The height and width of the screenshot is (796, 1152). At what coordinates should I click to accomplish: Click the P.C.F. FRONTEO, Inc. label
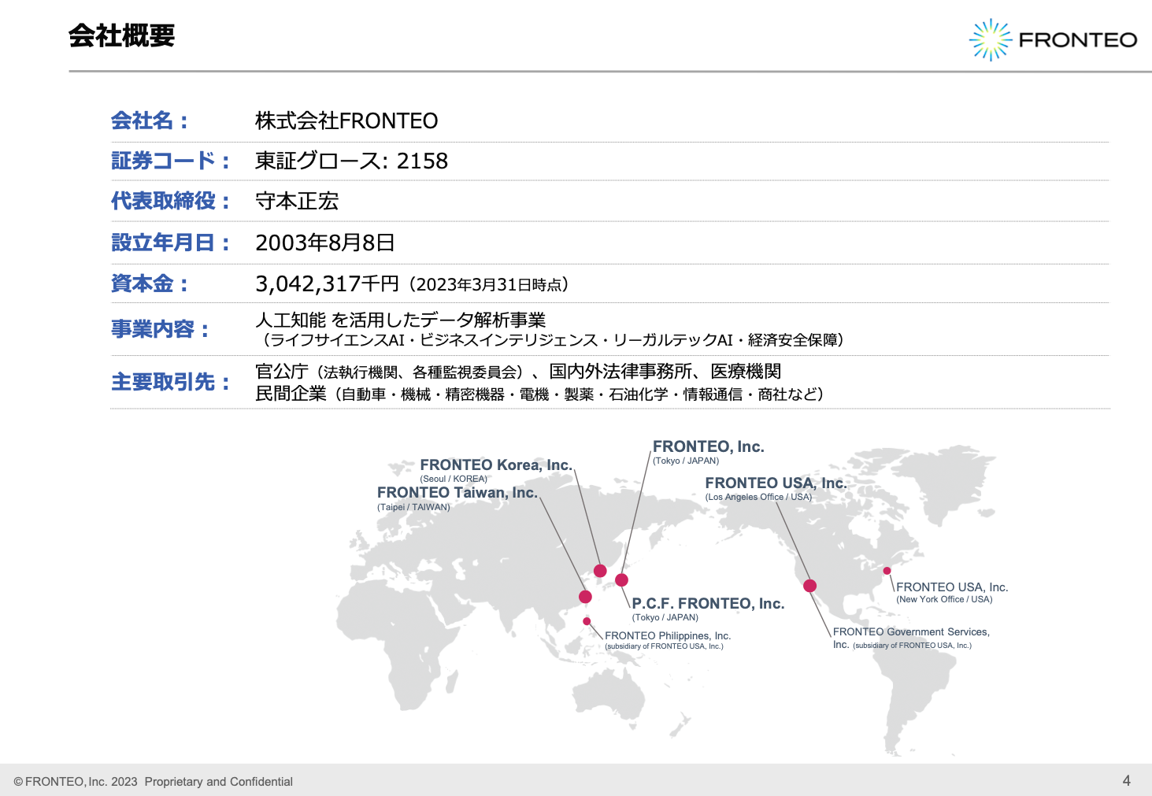point(708,604)
